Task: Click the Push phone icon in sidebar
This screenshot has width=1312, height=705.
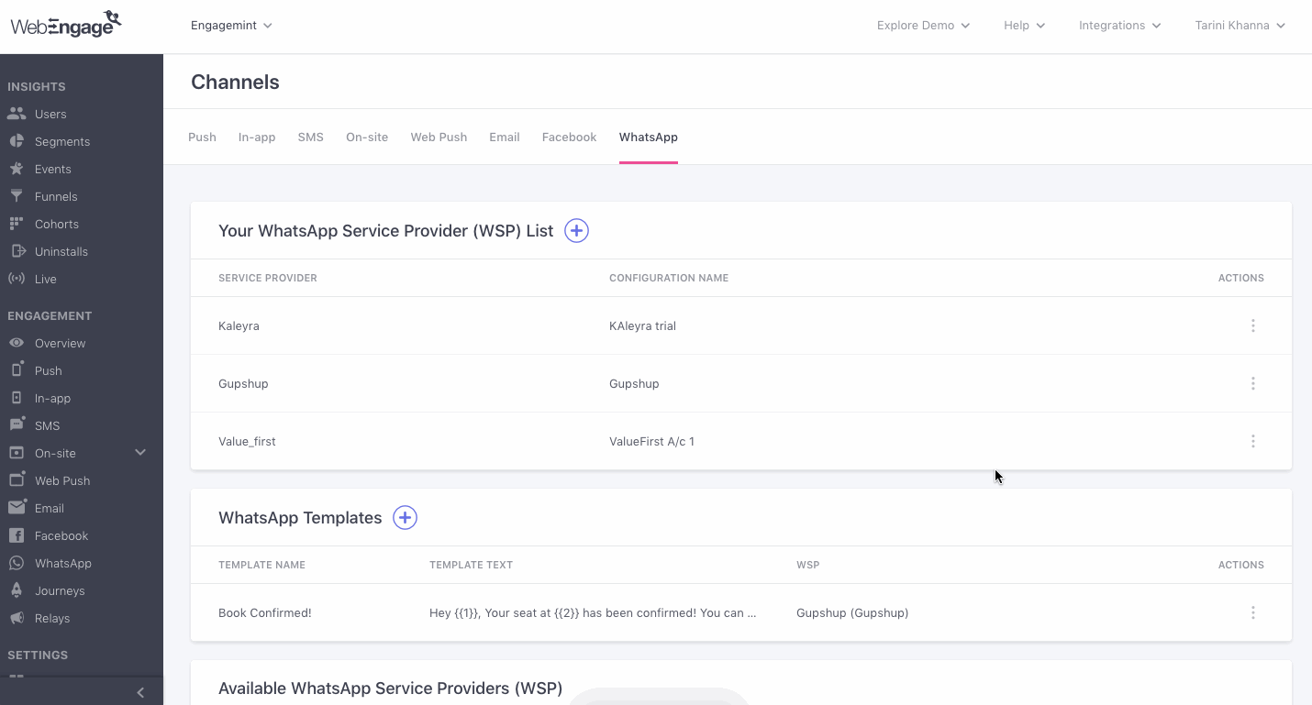Action: point(17,369)
